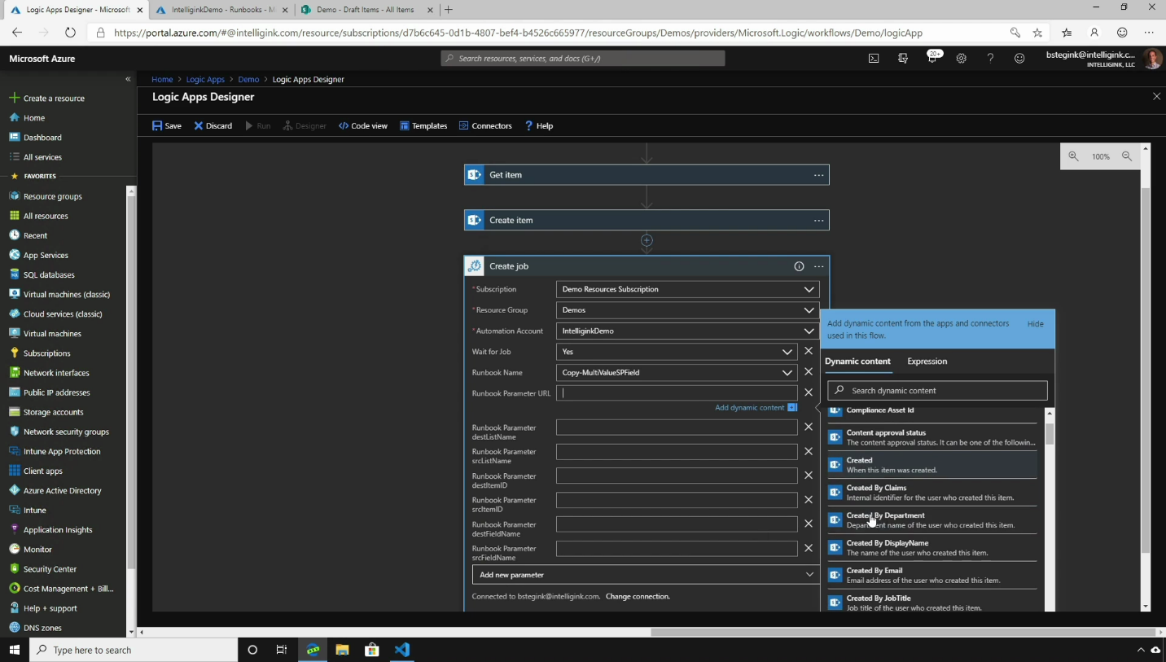Select Created By DisplayName dynamic content

click(x=932, y=547)
